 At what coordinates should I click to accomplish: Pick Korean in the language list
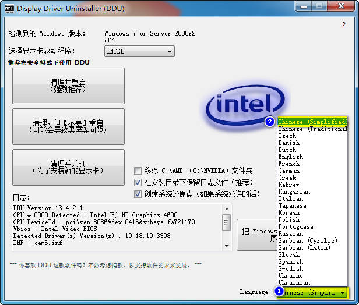point(312,212)
